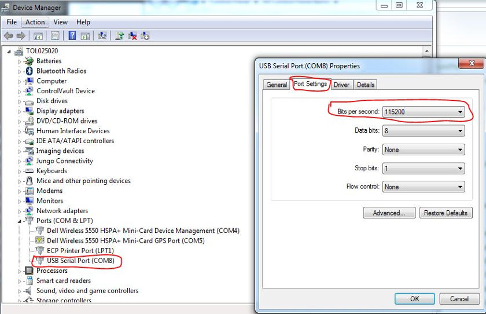Select the Imaging devices icon

point(29,151)
